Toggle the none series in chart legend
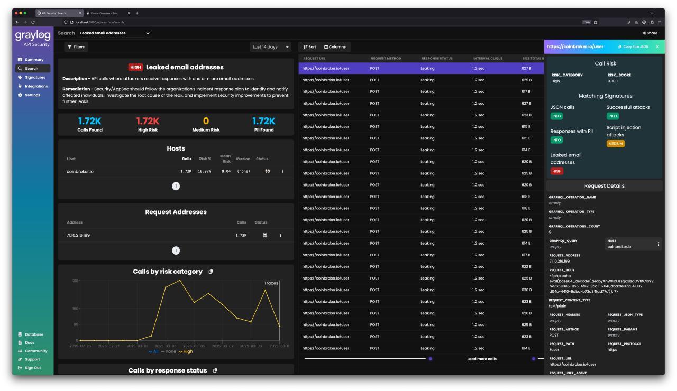Viewport: 677px width, 391px height. (168, 351)
